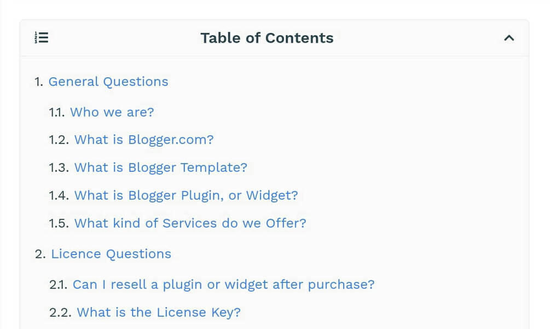
Task: Jump to What is the License Key?
Action: point(158,313)
